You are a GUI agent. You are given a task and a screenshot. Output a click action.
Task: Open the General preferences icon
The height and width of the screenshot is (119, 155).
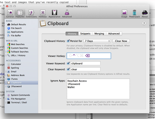[10, 14]
